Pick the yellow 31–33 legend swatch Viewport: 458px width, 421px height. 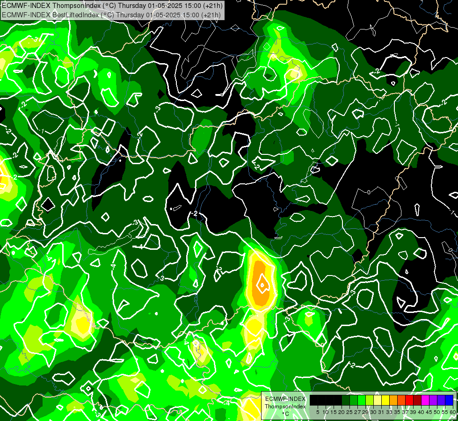385,400
